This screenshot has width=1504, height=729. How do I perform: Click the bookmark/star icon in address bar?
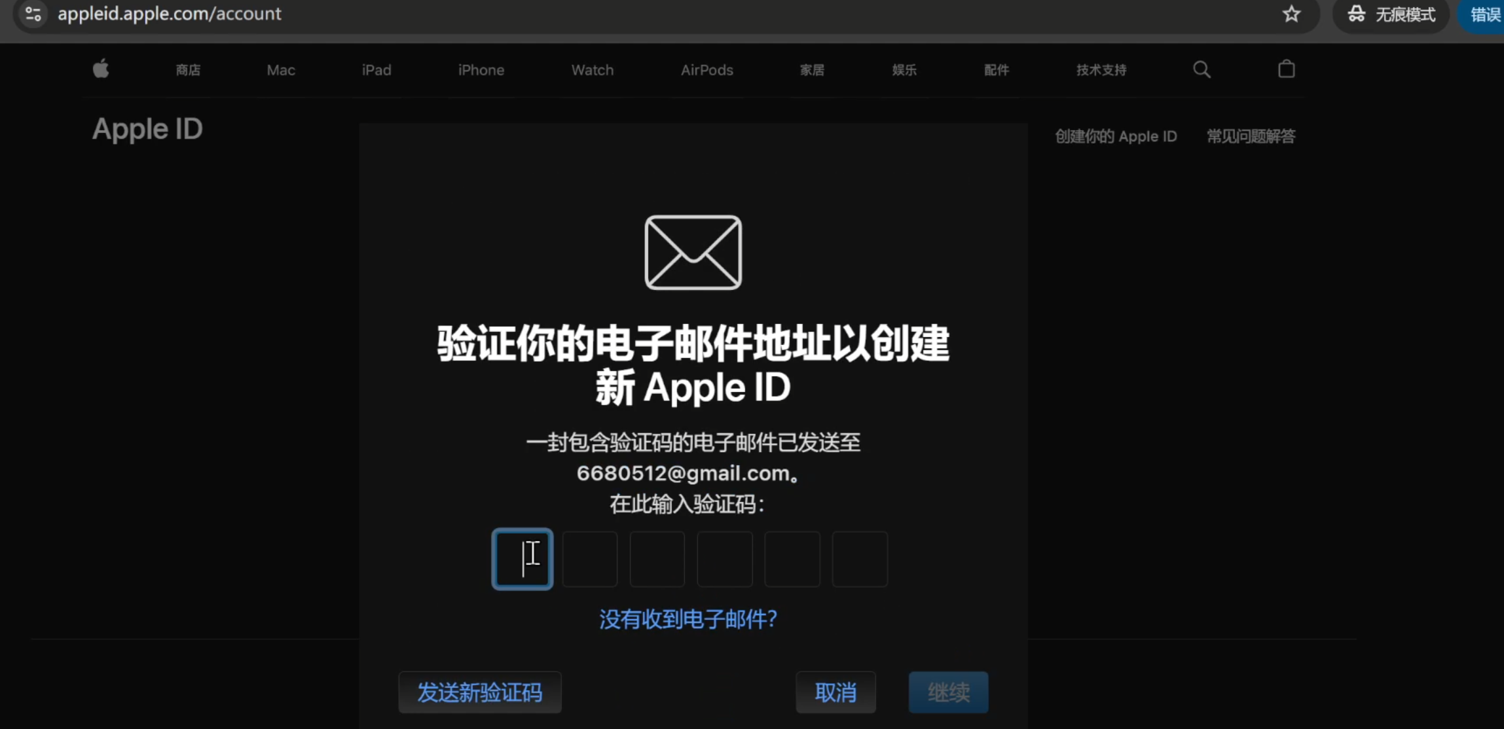pos(1291,14)
